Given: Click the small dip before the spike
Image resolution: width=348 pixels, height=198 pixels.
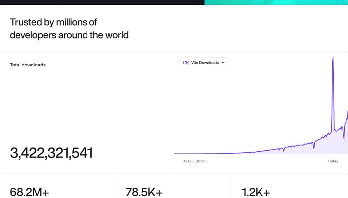Looking at the screenshot, I should click(x=313, y=146).
